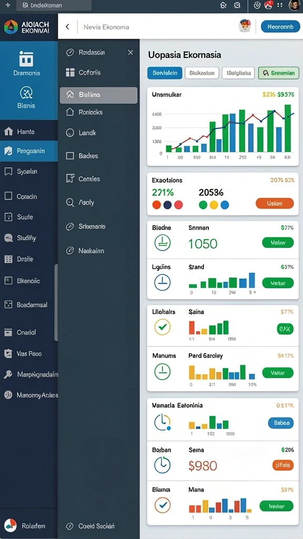Toggle the Lilohalrs yellow checkmark circle
303x539 pixels.
[162, 326]
